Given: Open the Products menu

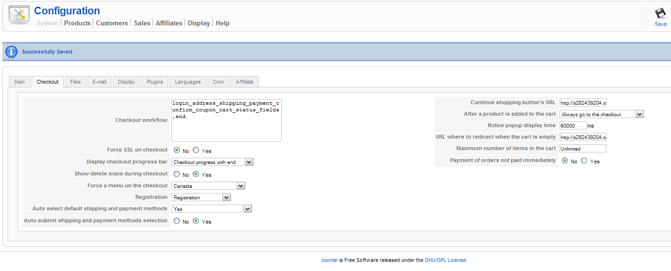Looking at the screenshot, I should pyautogui.click(x=77, y=23).
